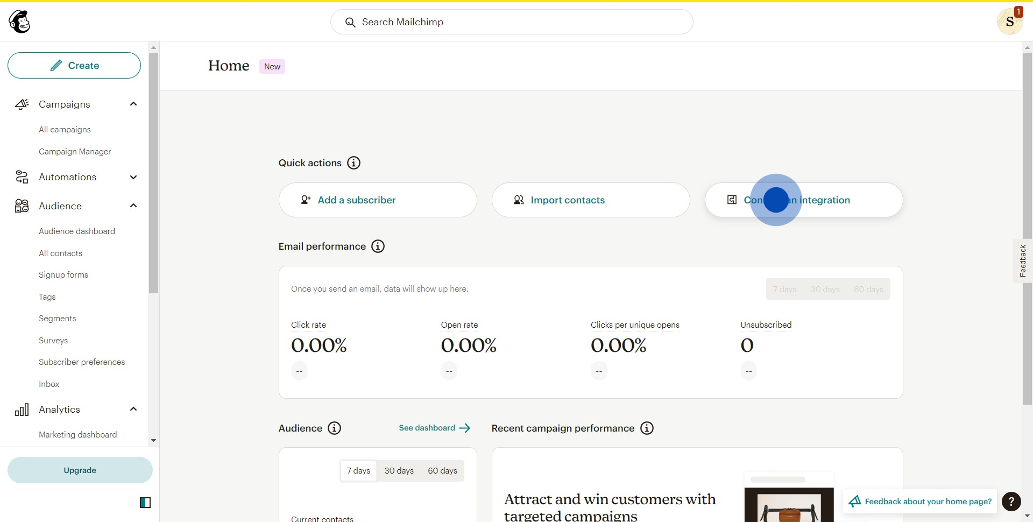Click the Mailchimp Freddie logo
This screenshot has width=1033, height=522.
(20, 22)
